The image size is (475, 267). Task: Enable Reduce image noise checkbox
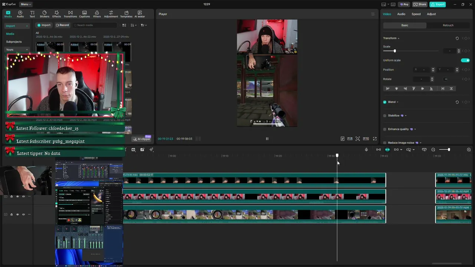tap(385, 143)
